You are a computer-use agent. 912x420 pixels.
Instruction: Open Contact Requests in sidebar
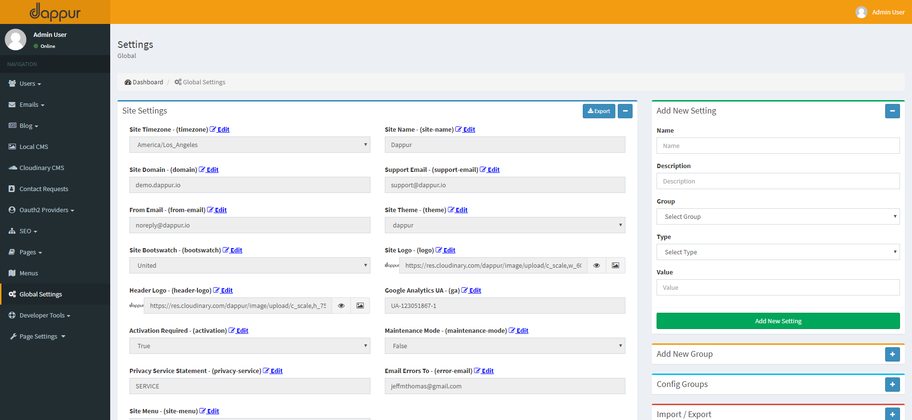click(x=44, y=189)
